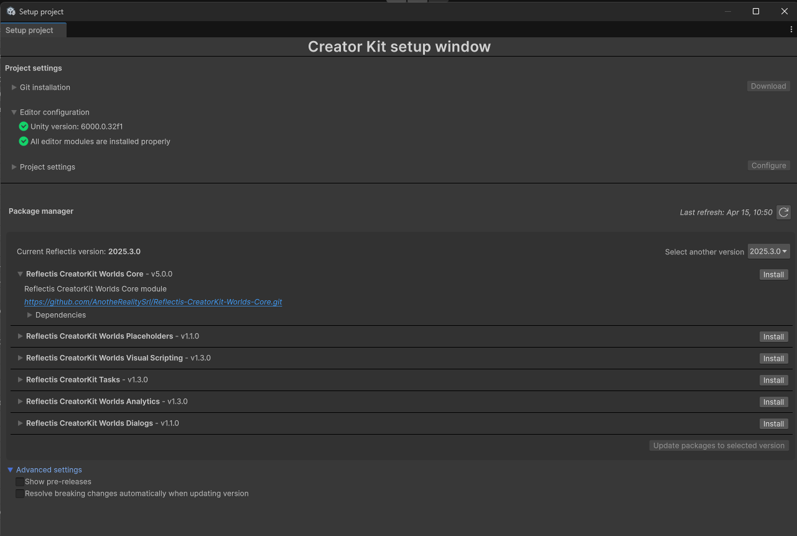Click Update packages to selected version
797x536 pixels.
(x=719, y=446)
